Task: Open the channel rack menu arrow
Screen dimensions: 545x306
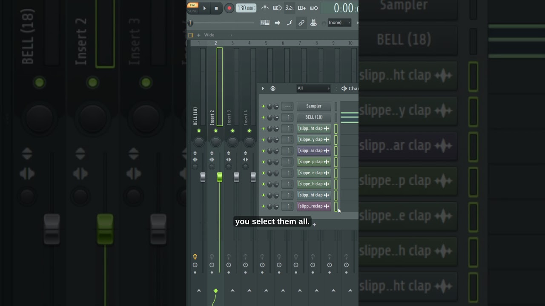Action: pyautogui.click(x=263, y=88)
